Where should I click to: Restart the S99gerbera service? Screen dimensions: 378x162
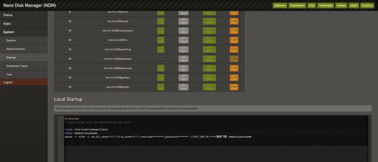coord(209,78)
